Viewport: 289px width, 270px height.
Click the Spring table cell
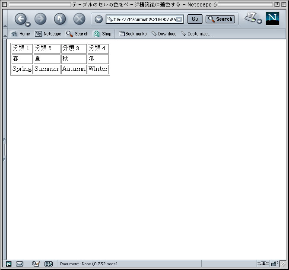point(22,69)
